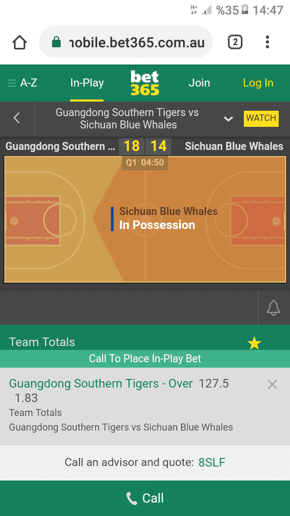Open the browser three-dot menu

[x=267, y=42]
